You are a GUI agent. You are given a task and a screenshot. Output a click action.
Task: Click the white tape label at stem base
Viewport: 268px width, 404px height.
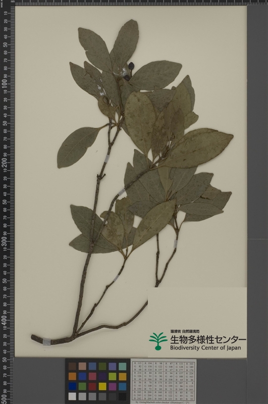(x=46, y=342)
